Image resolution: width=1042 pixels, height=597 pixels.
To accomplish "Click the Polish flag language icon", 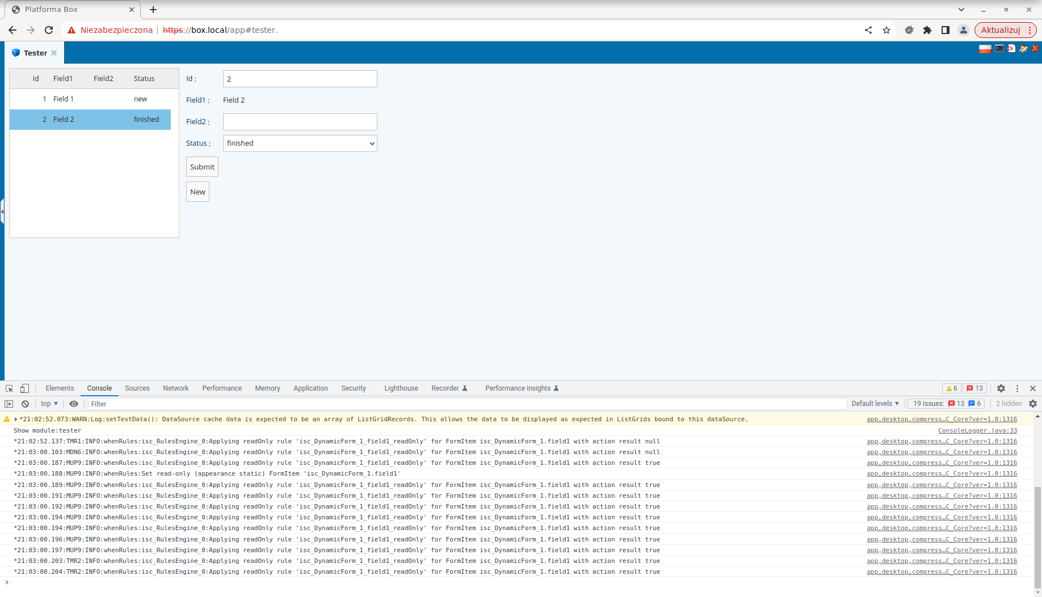I will coord(985,49).
